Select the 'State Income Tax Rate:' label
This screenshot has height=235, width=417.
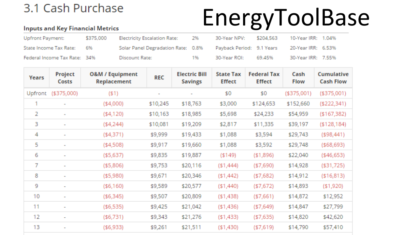point(50,48)
